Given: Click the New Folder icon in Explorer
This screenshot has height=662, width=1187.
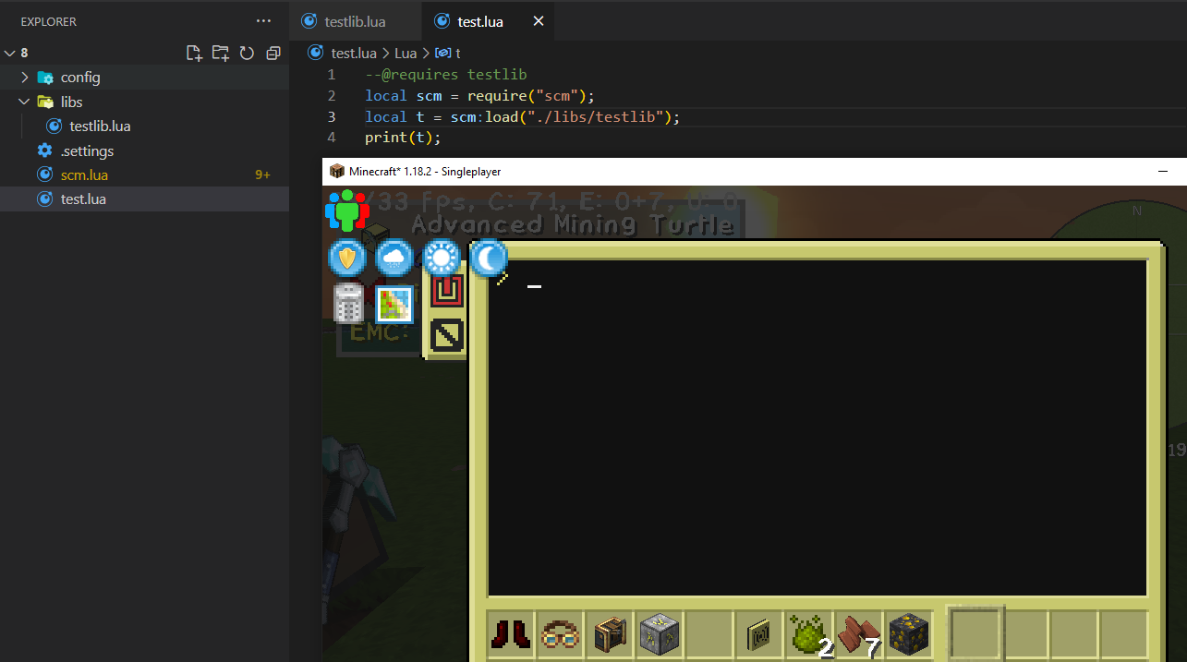Looking at the screenshot, I should click(x=220, y=54).
